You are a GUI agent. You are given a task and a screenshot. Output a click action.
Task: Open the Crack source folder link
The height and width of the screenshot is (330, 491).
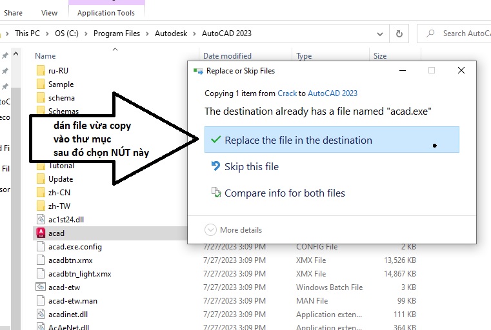click(x=287, y=93)
